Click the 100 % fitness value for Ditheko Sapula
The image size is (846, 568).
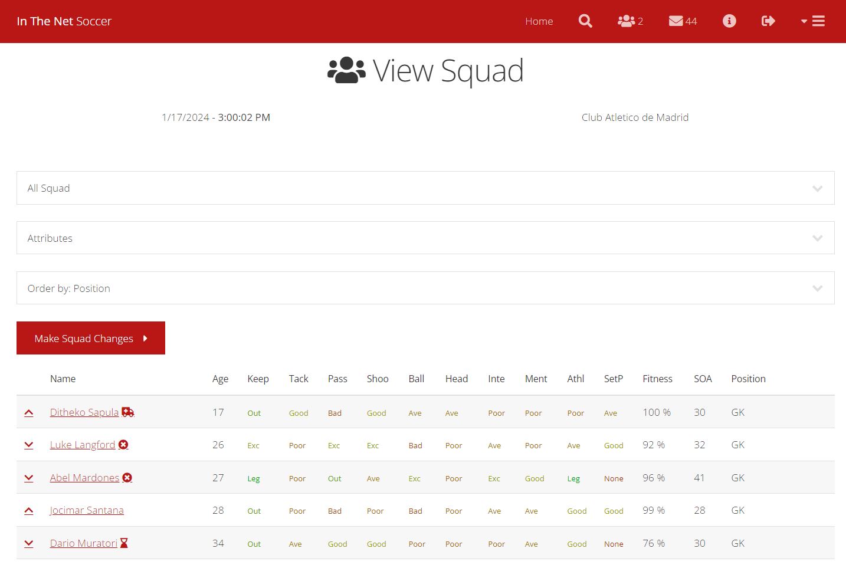tap(657, 412)
